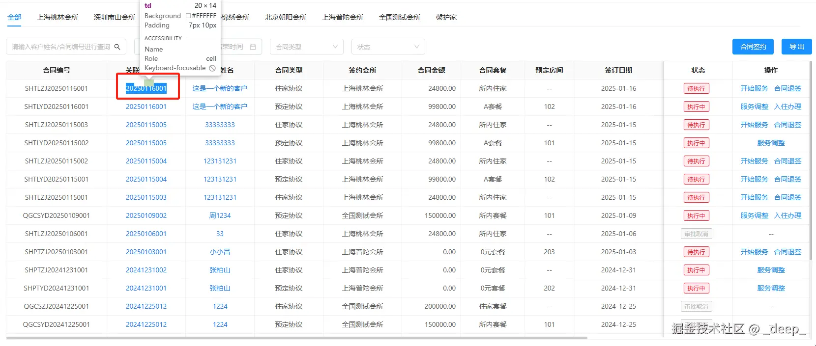Open the calendar icon in date field
The height and width of the screenshot is (346, 816).
[253, 47]
